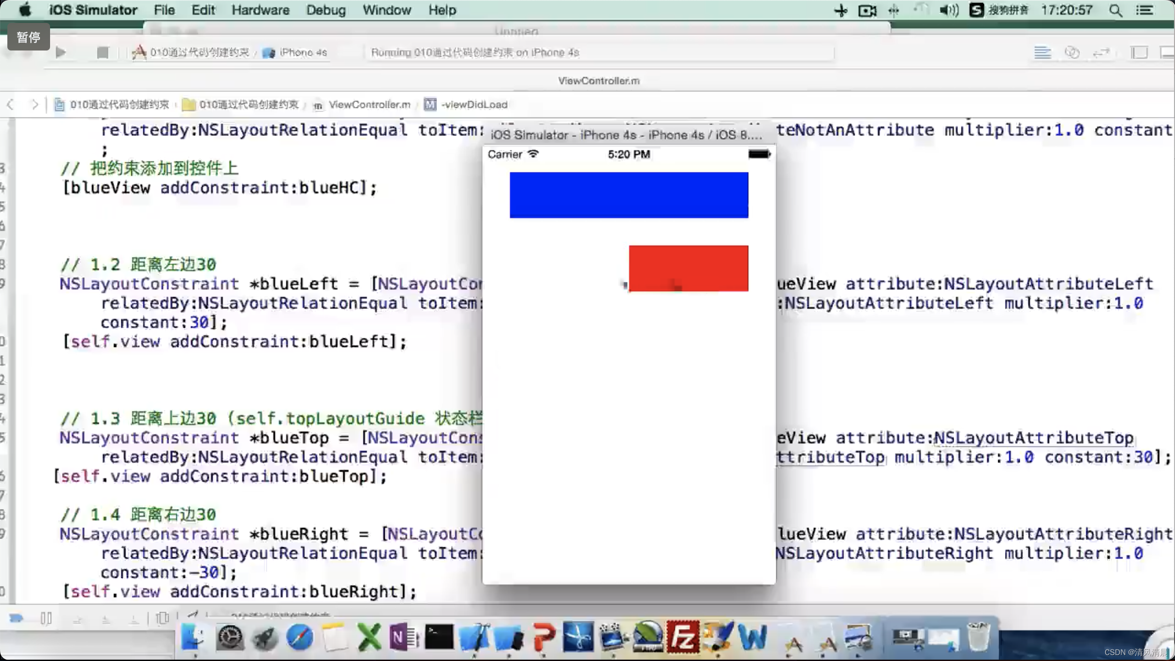1175x661 pixels.
Task: Switch to the assistant editor icon
Action: click(1072, 52)
